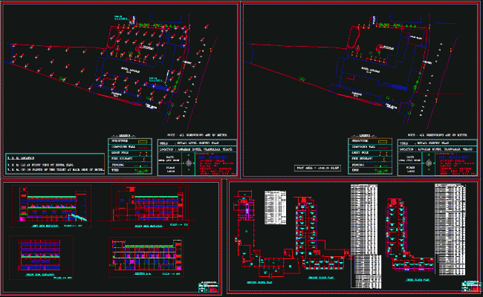483x297 pixels.
Task: Click the hotel building label on the right site plan
Action: point(370,71)
